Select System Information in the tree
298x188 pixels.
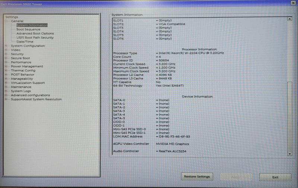(32, 25)
